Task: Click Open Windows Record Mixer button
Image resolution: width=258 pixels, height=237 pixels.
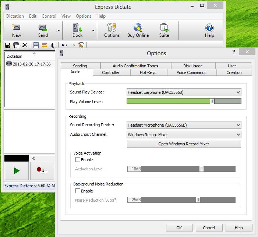Action: coord(184,144)
